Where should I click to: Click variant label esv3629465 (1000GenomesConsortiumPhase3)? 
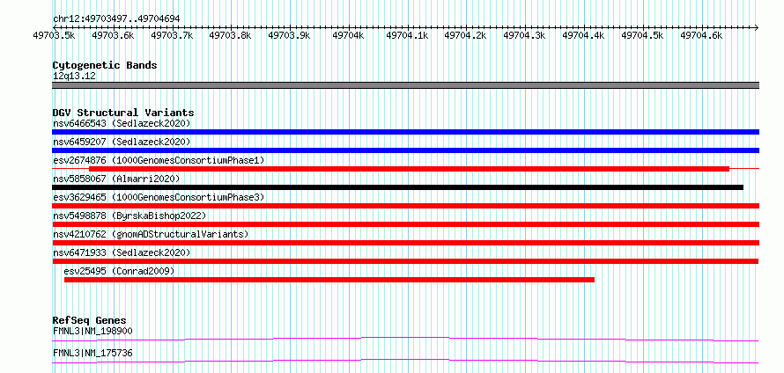[159, 197]
